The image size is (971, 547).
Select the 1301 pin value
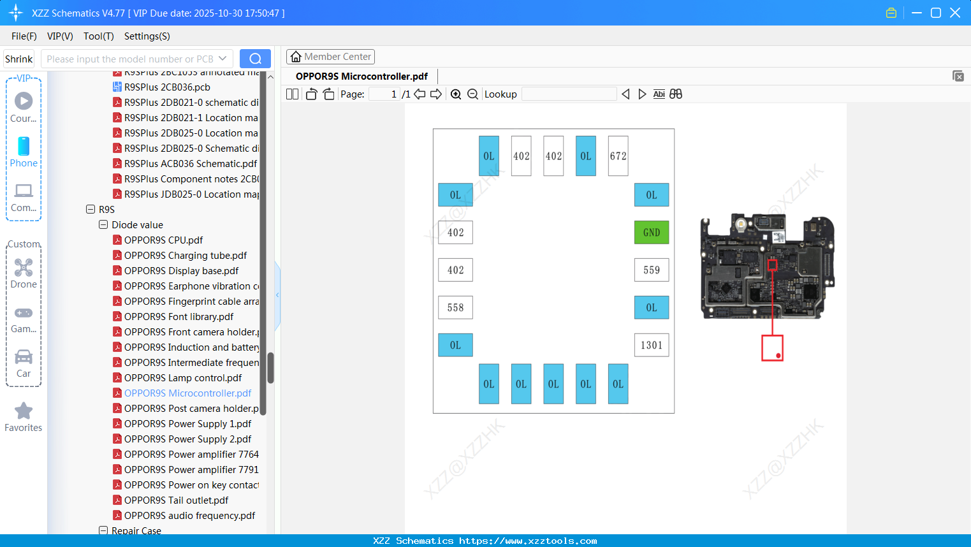pos(652,346)
